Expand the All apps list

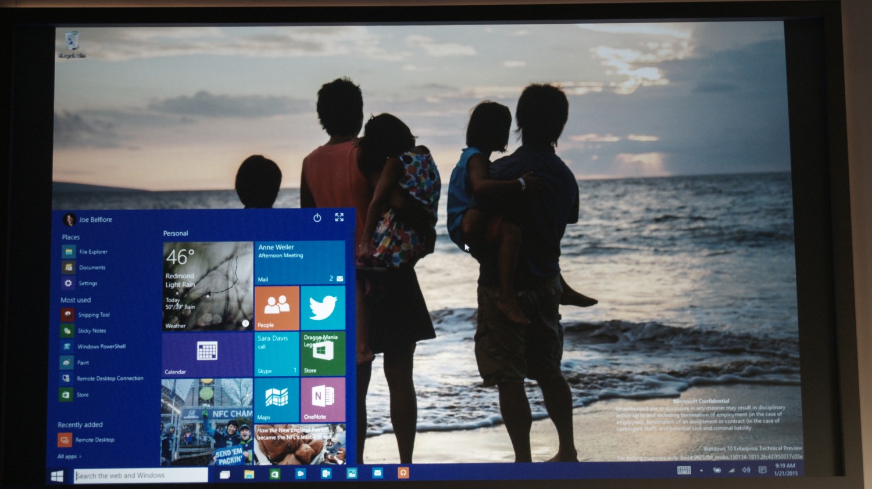[69, 456]
